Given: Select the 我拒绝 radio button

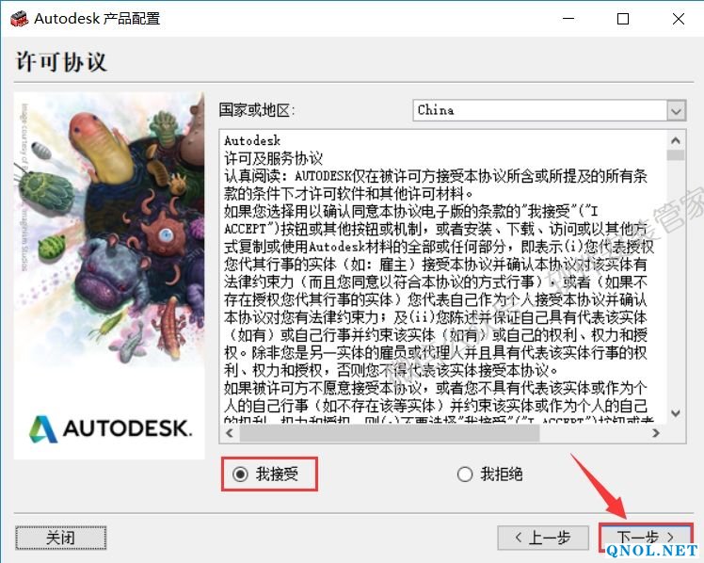Looking at the screenshot, I should tap(465, 475).
